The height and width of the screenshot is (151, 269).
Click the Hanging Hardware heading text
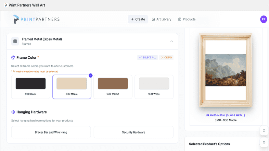click(32, 112)
